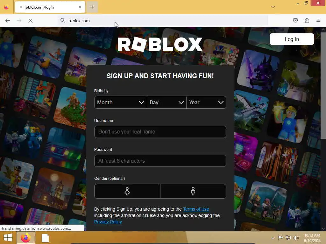Viewport: 326px width, 244px height.
Task: Click the Firefox taskbar icon
Action: coord(26,238)
